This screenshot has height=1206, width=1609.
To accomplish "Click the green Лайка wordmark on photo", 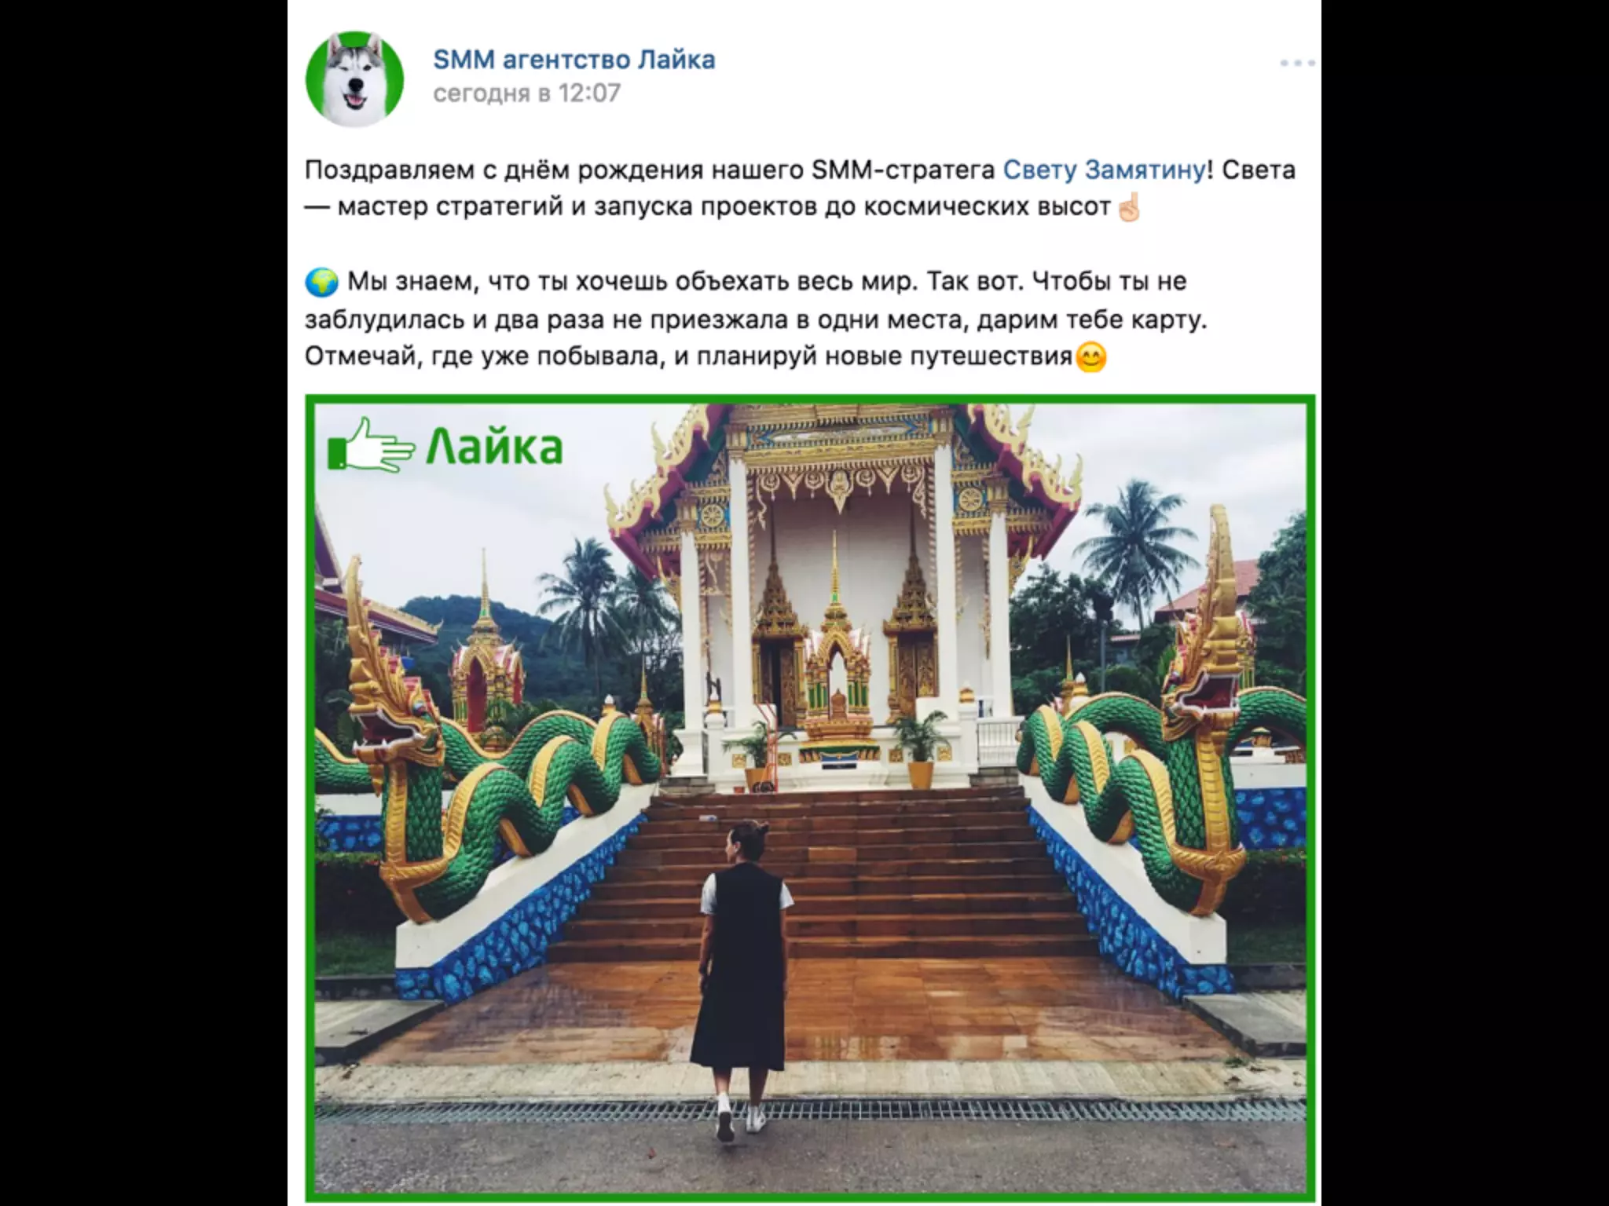I will click(495, 448).
